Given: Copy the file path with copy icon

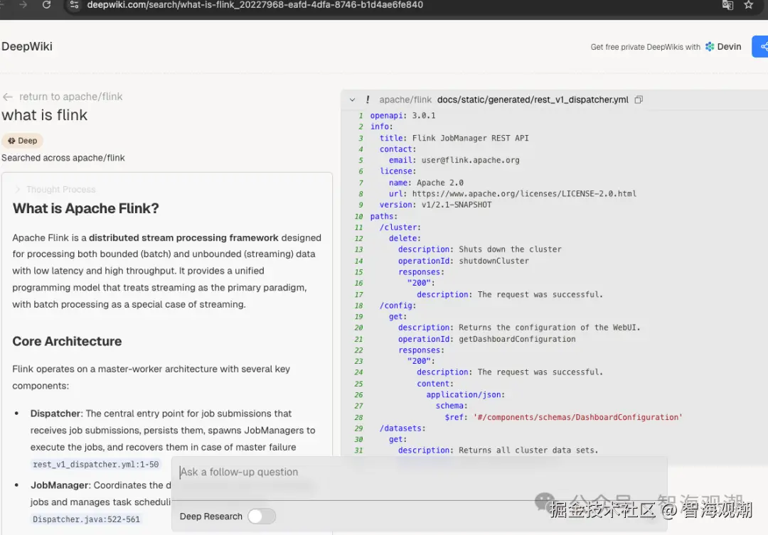Looking at the screenshot, I should pos(639,100).
